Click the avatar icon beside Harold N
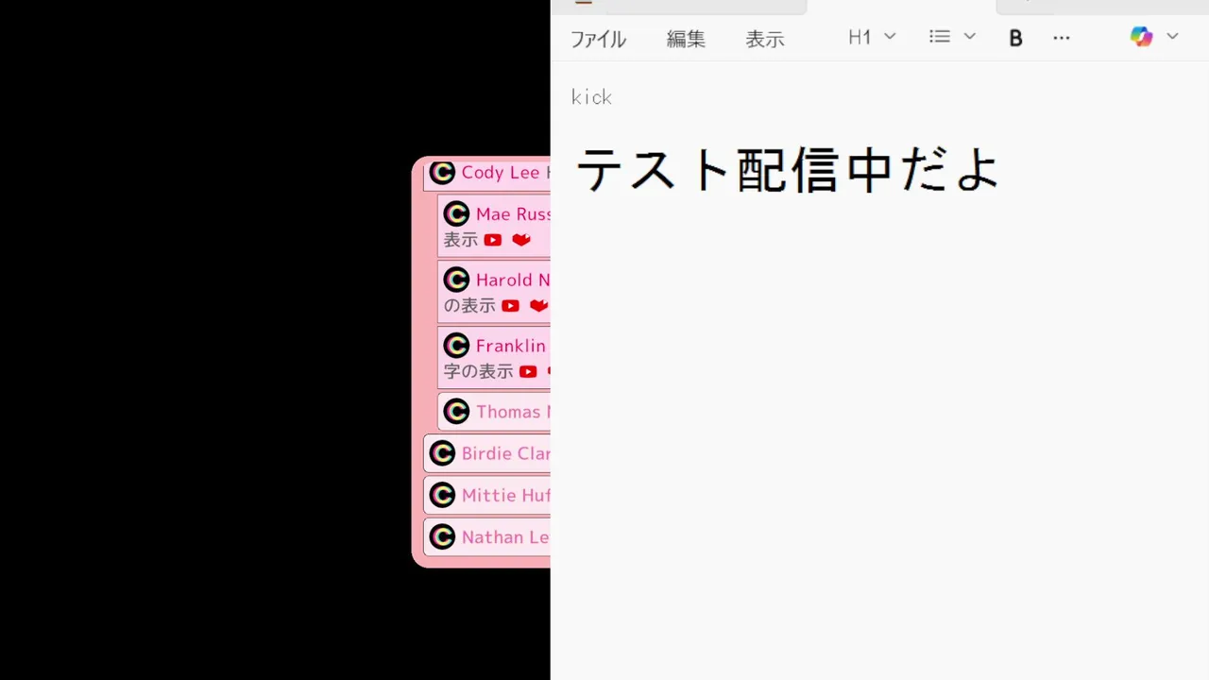Viewport: 1209px width, 680px height. tap(456, 280)
